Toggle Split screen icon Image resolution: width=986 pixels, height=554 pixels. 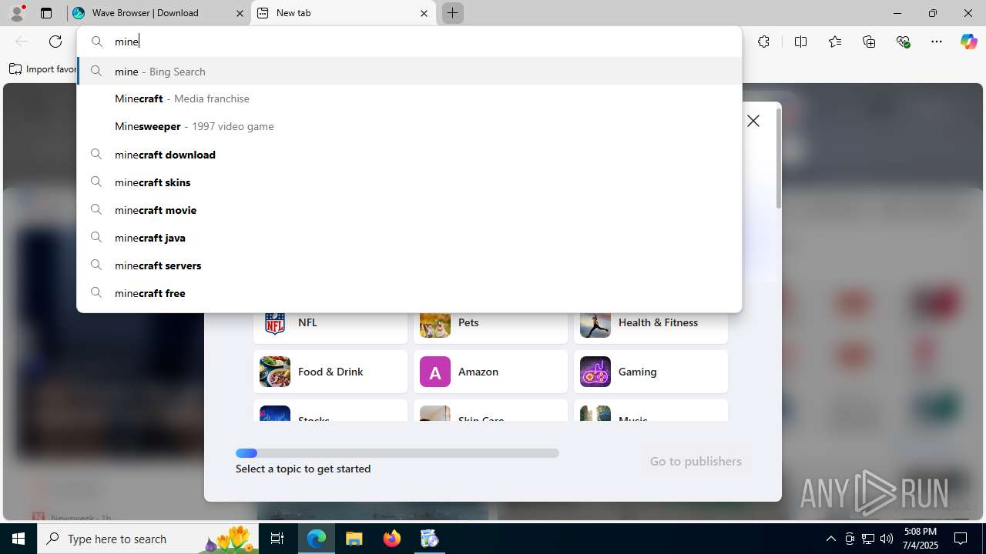coord(800,42)
